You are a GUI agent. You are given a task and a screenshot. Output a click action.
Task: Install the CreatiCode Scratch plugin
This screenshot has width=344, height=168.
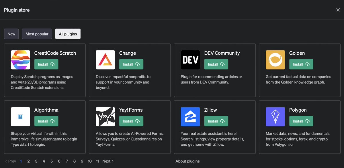[x=46, y=64]
